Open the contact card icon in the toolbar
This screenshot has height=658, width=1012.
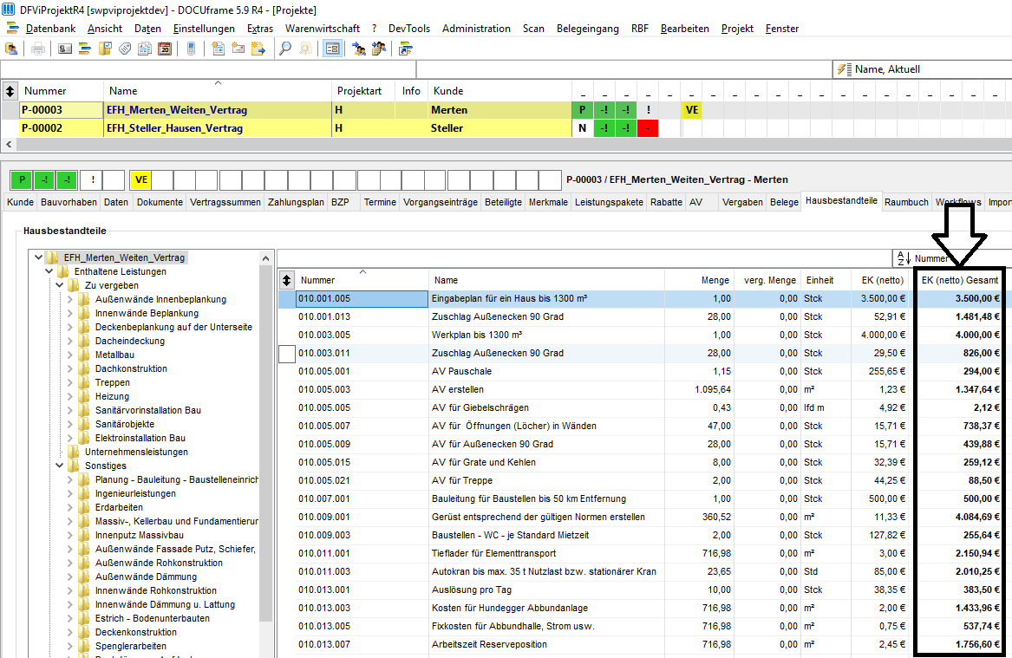coord(64,49)
